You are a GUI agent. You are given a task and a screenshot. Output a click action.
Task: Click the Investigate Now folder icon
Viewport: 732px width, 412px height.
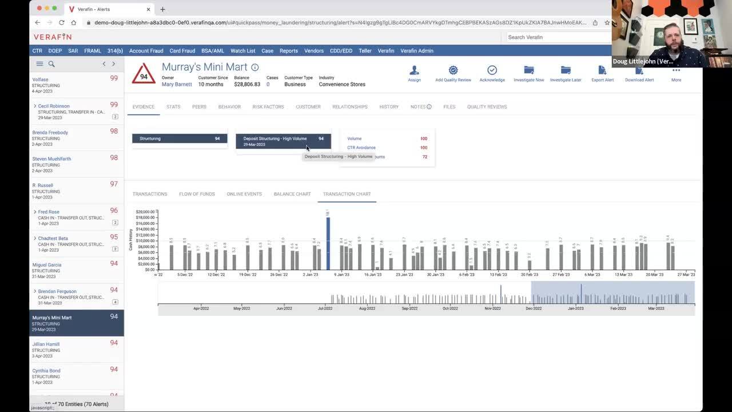[x=528, y=70]
